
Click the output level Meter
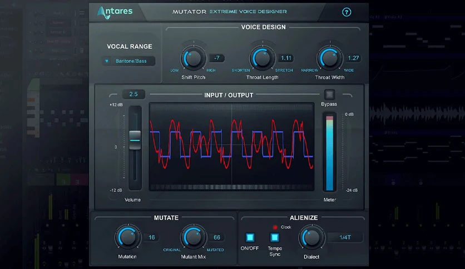point(329,152)
